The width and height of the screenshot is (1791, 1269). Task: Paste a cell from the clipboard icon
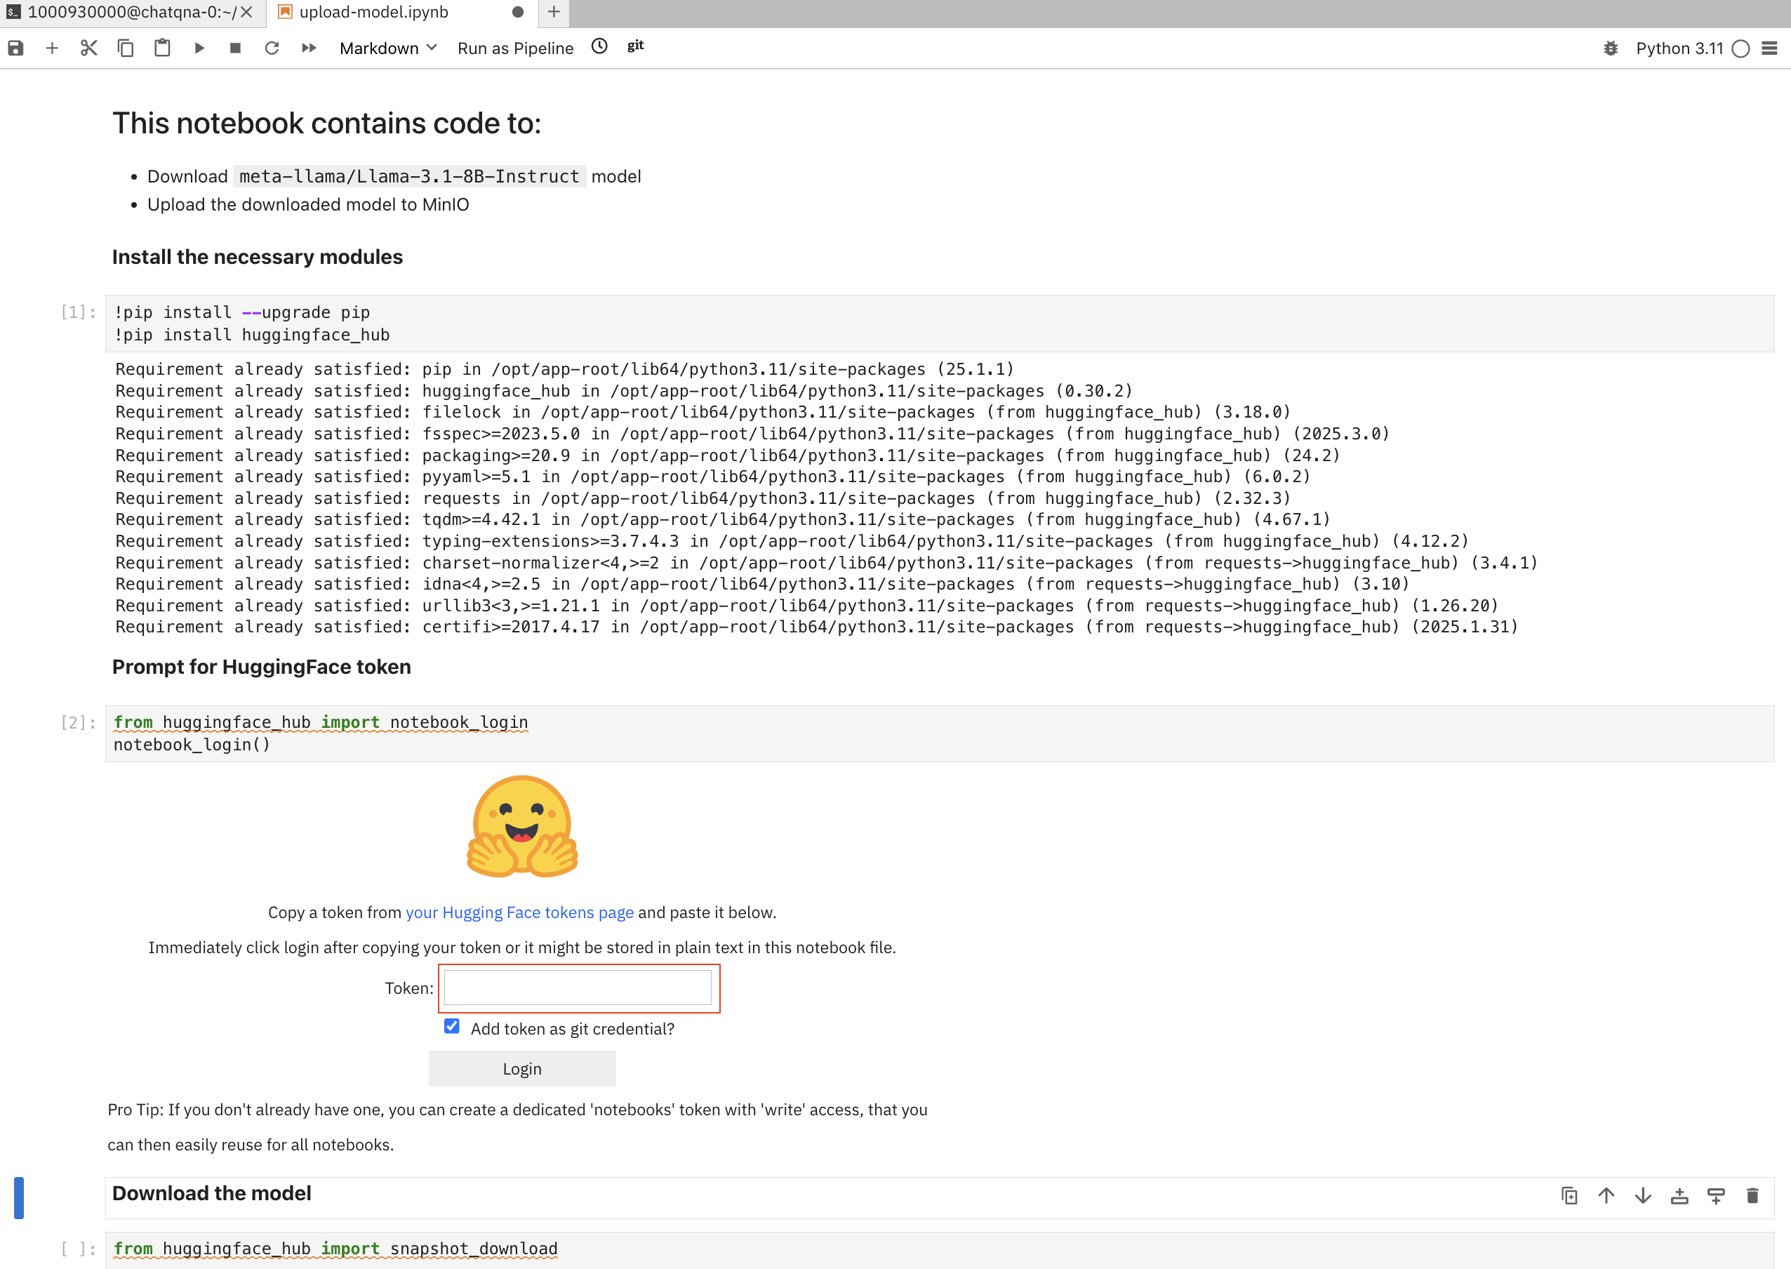click(x=161, y=48)
